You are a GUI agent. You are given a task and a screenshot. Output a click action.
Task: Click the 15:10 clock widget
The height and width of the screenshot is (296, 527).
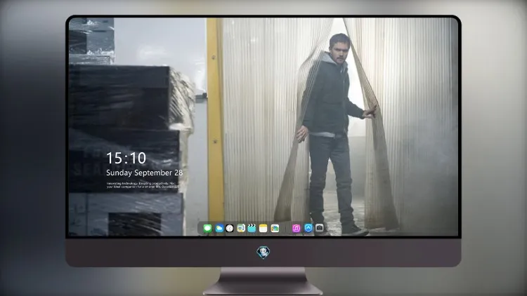click(x=126, y=158)
